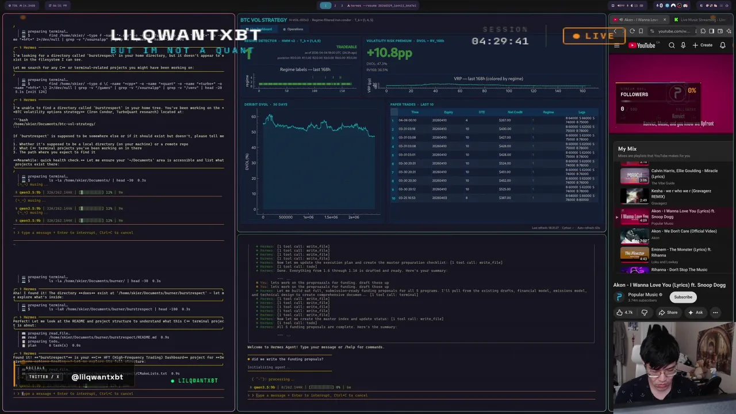Open YouTube search magnifier

point(672,45)
